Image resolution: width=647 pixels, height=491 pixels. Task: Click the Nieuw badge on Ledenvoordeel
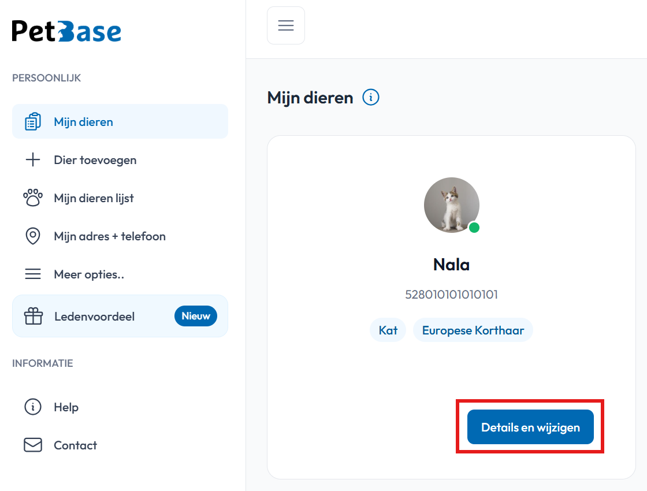pyautogui.click(x=196, y=316)
